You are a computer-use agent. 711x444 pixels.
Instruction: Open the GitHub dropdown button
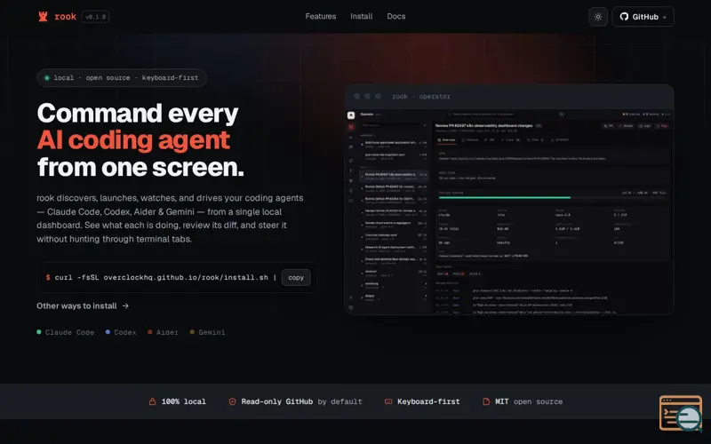pos(643,17)
